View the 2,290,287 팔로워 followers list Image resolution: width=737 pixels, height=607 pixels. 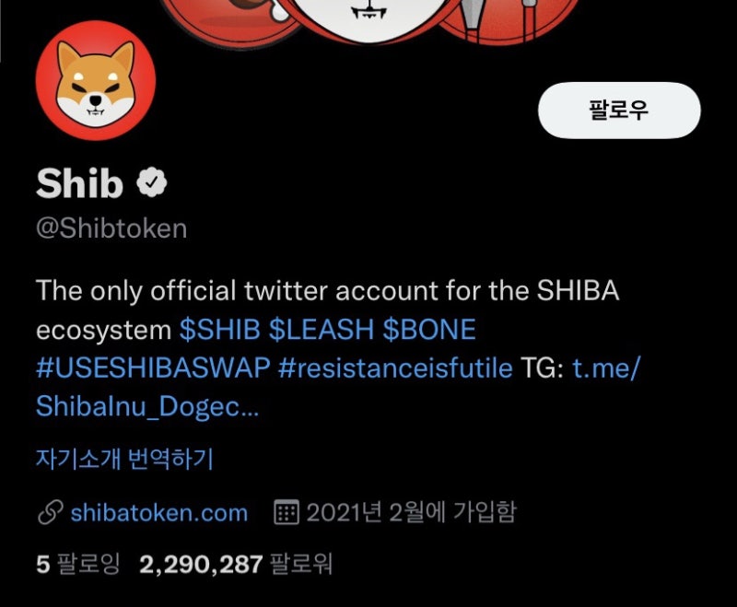click(236, 564)
